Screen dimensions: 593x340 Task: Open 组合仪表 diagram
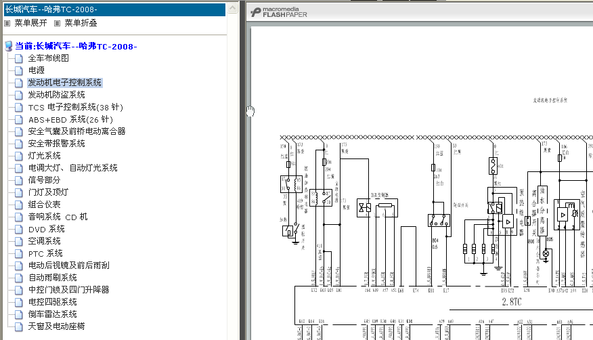click(44, 205)
